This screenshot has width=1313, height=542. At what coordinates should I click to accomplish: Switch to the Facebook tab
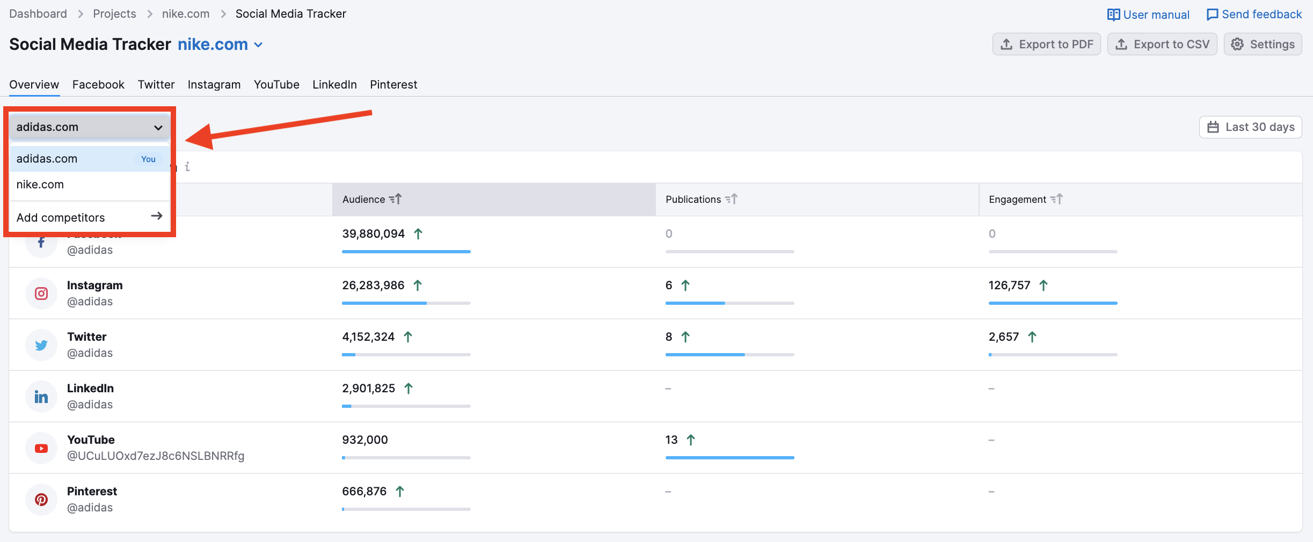98,85
